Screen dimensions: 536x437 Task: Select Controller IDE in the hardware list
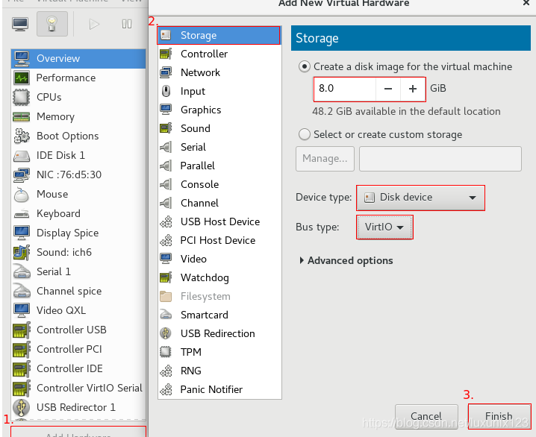78,368
